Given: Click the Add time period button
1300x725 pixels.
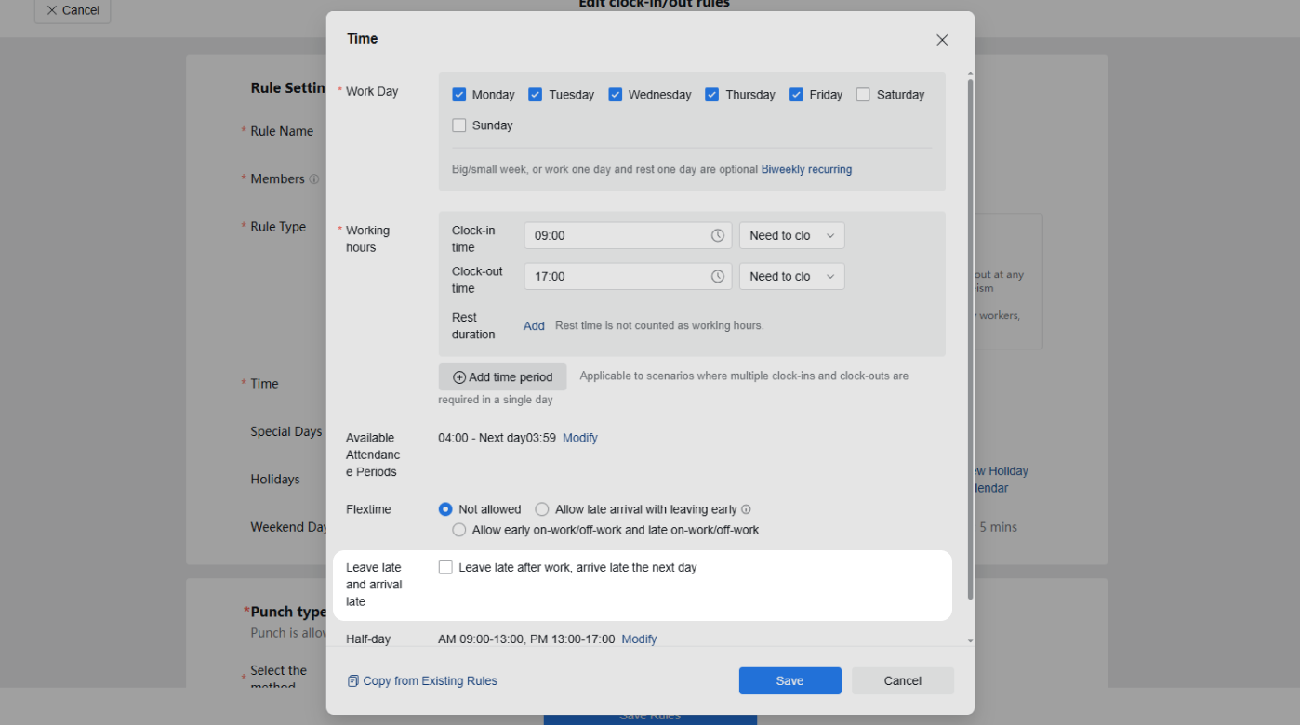Looking at the screenshot, I should pos(502,377).
